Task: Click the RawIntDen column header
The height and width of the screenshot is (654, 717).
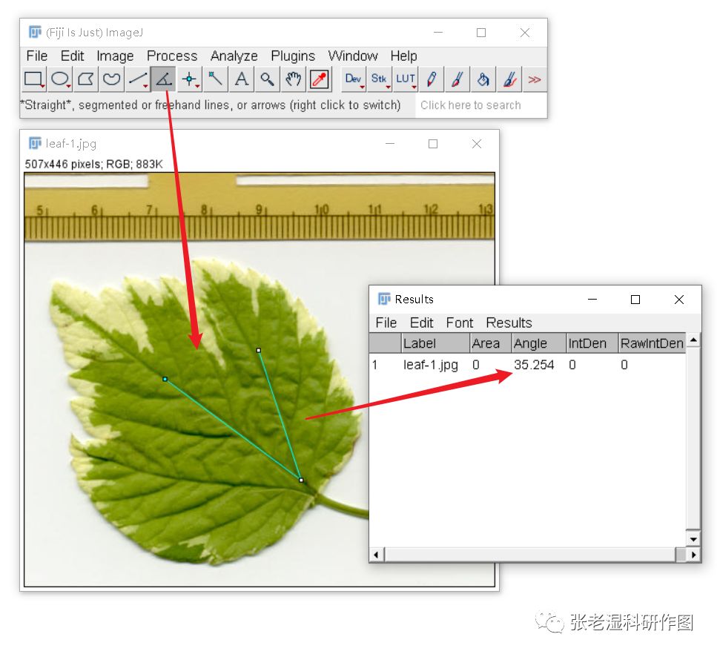Action: click(x=652, y=343)
